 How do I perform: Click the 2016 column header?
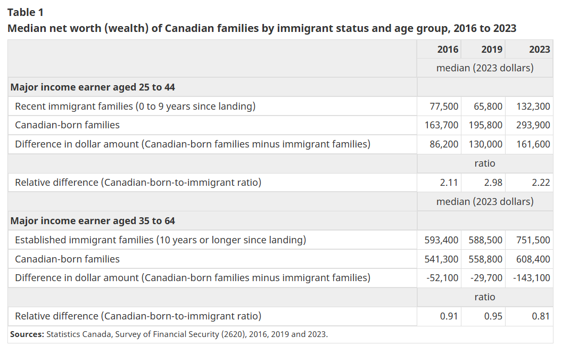tap(448, 49)
